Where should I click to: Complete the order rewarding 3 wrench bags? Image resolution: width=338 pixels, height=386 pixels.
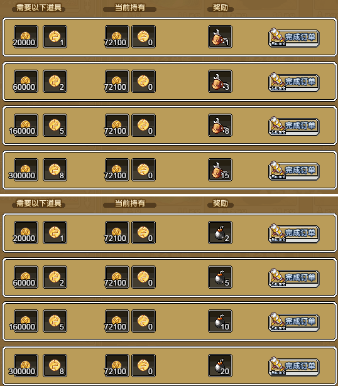[x=293, y=82]
